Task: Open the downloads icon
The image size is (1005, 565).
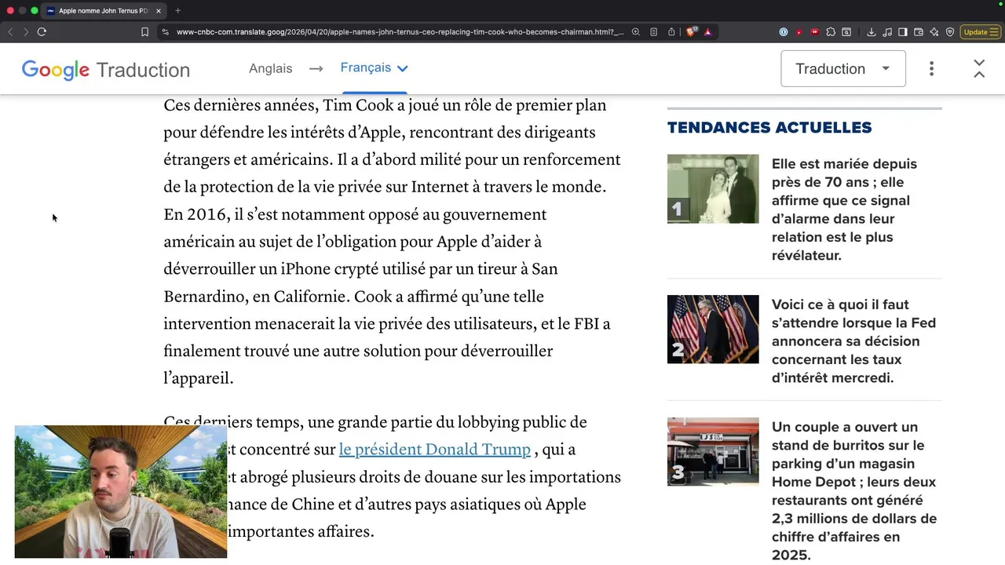Action: pos(872,32)
